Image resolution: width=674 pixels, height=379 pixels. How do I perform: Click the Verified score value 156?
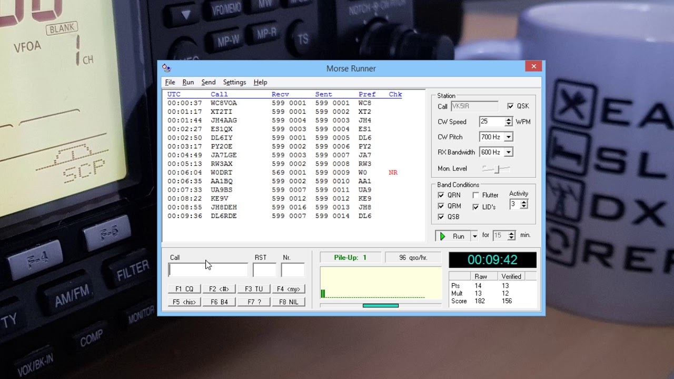tap(507, 301)
